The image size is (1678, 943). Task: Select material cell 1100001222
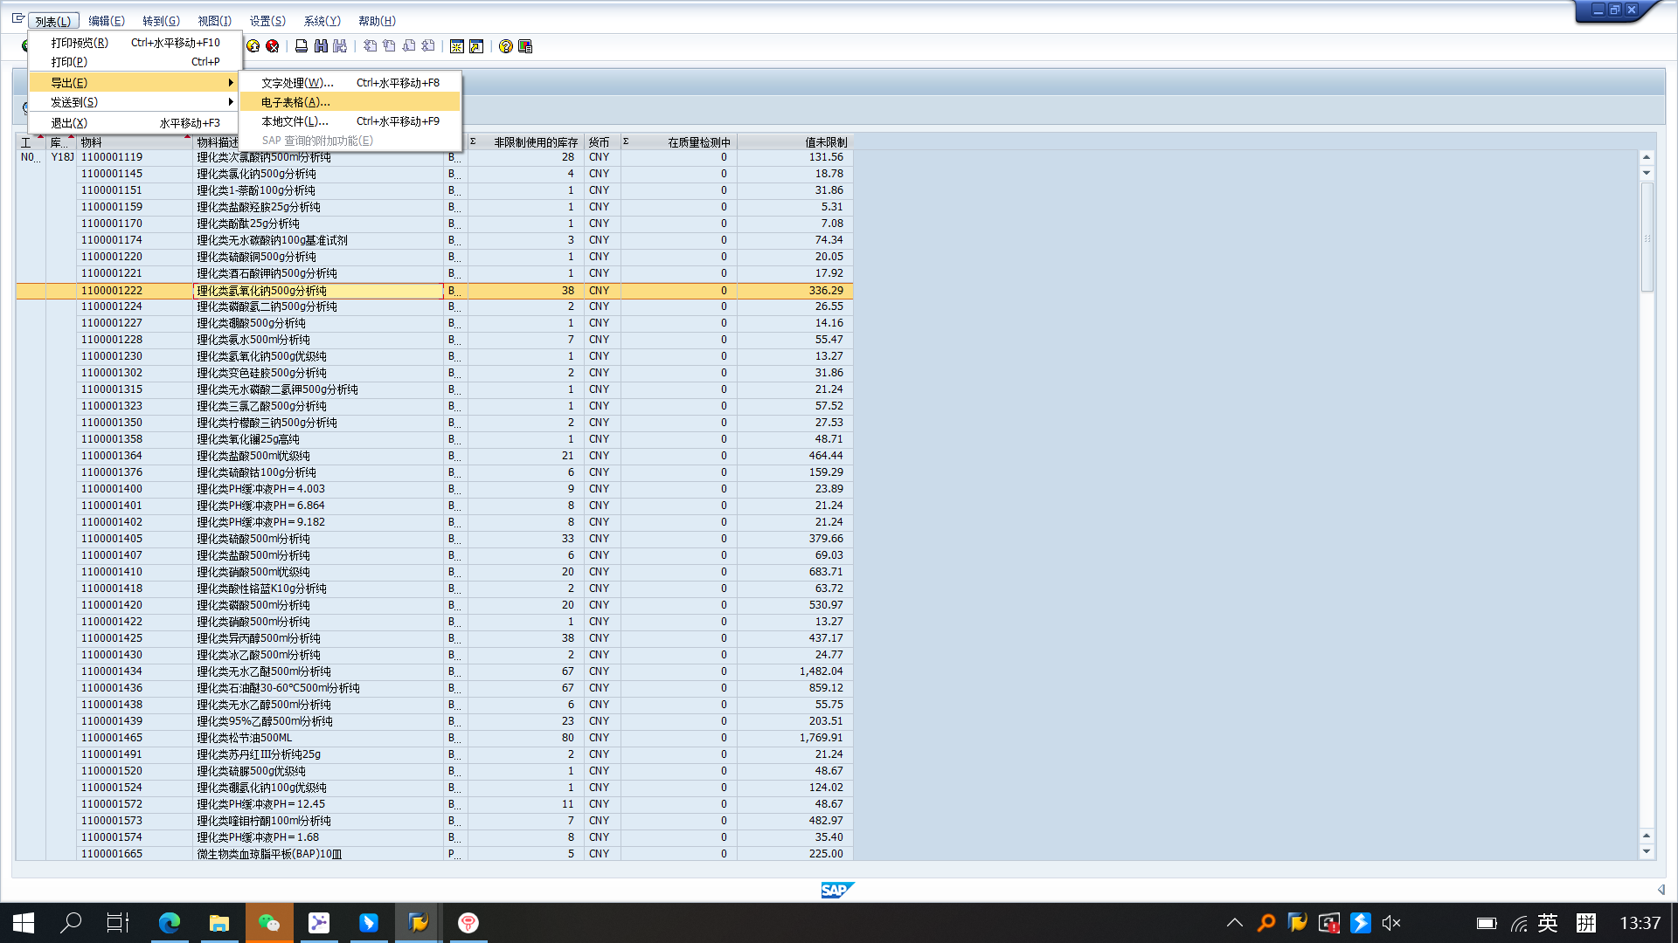pos(134,290)
